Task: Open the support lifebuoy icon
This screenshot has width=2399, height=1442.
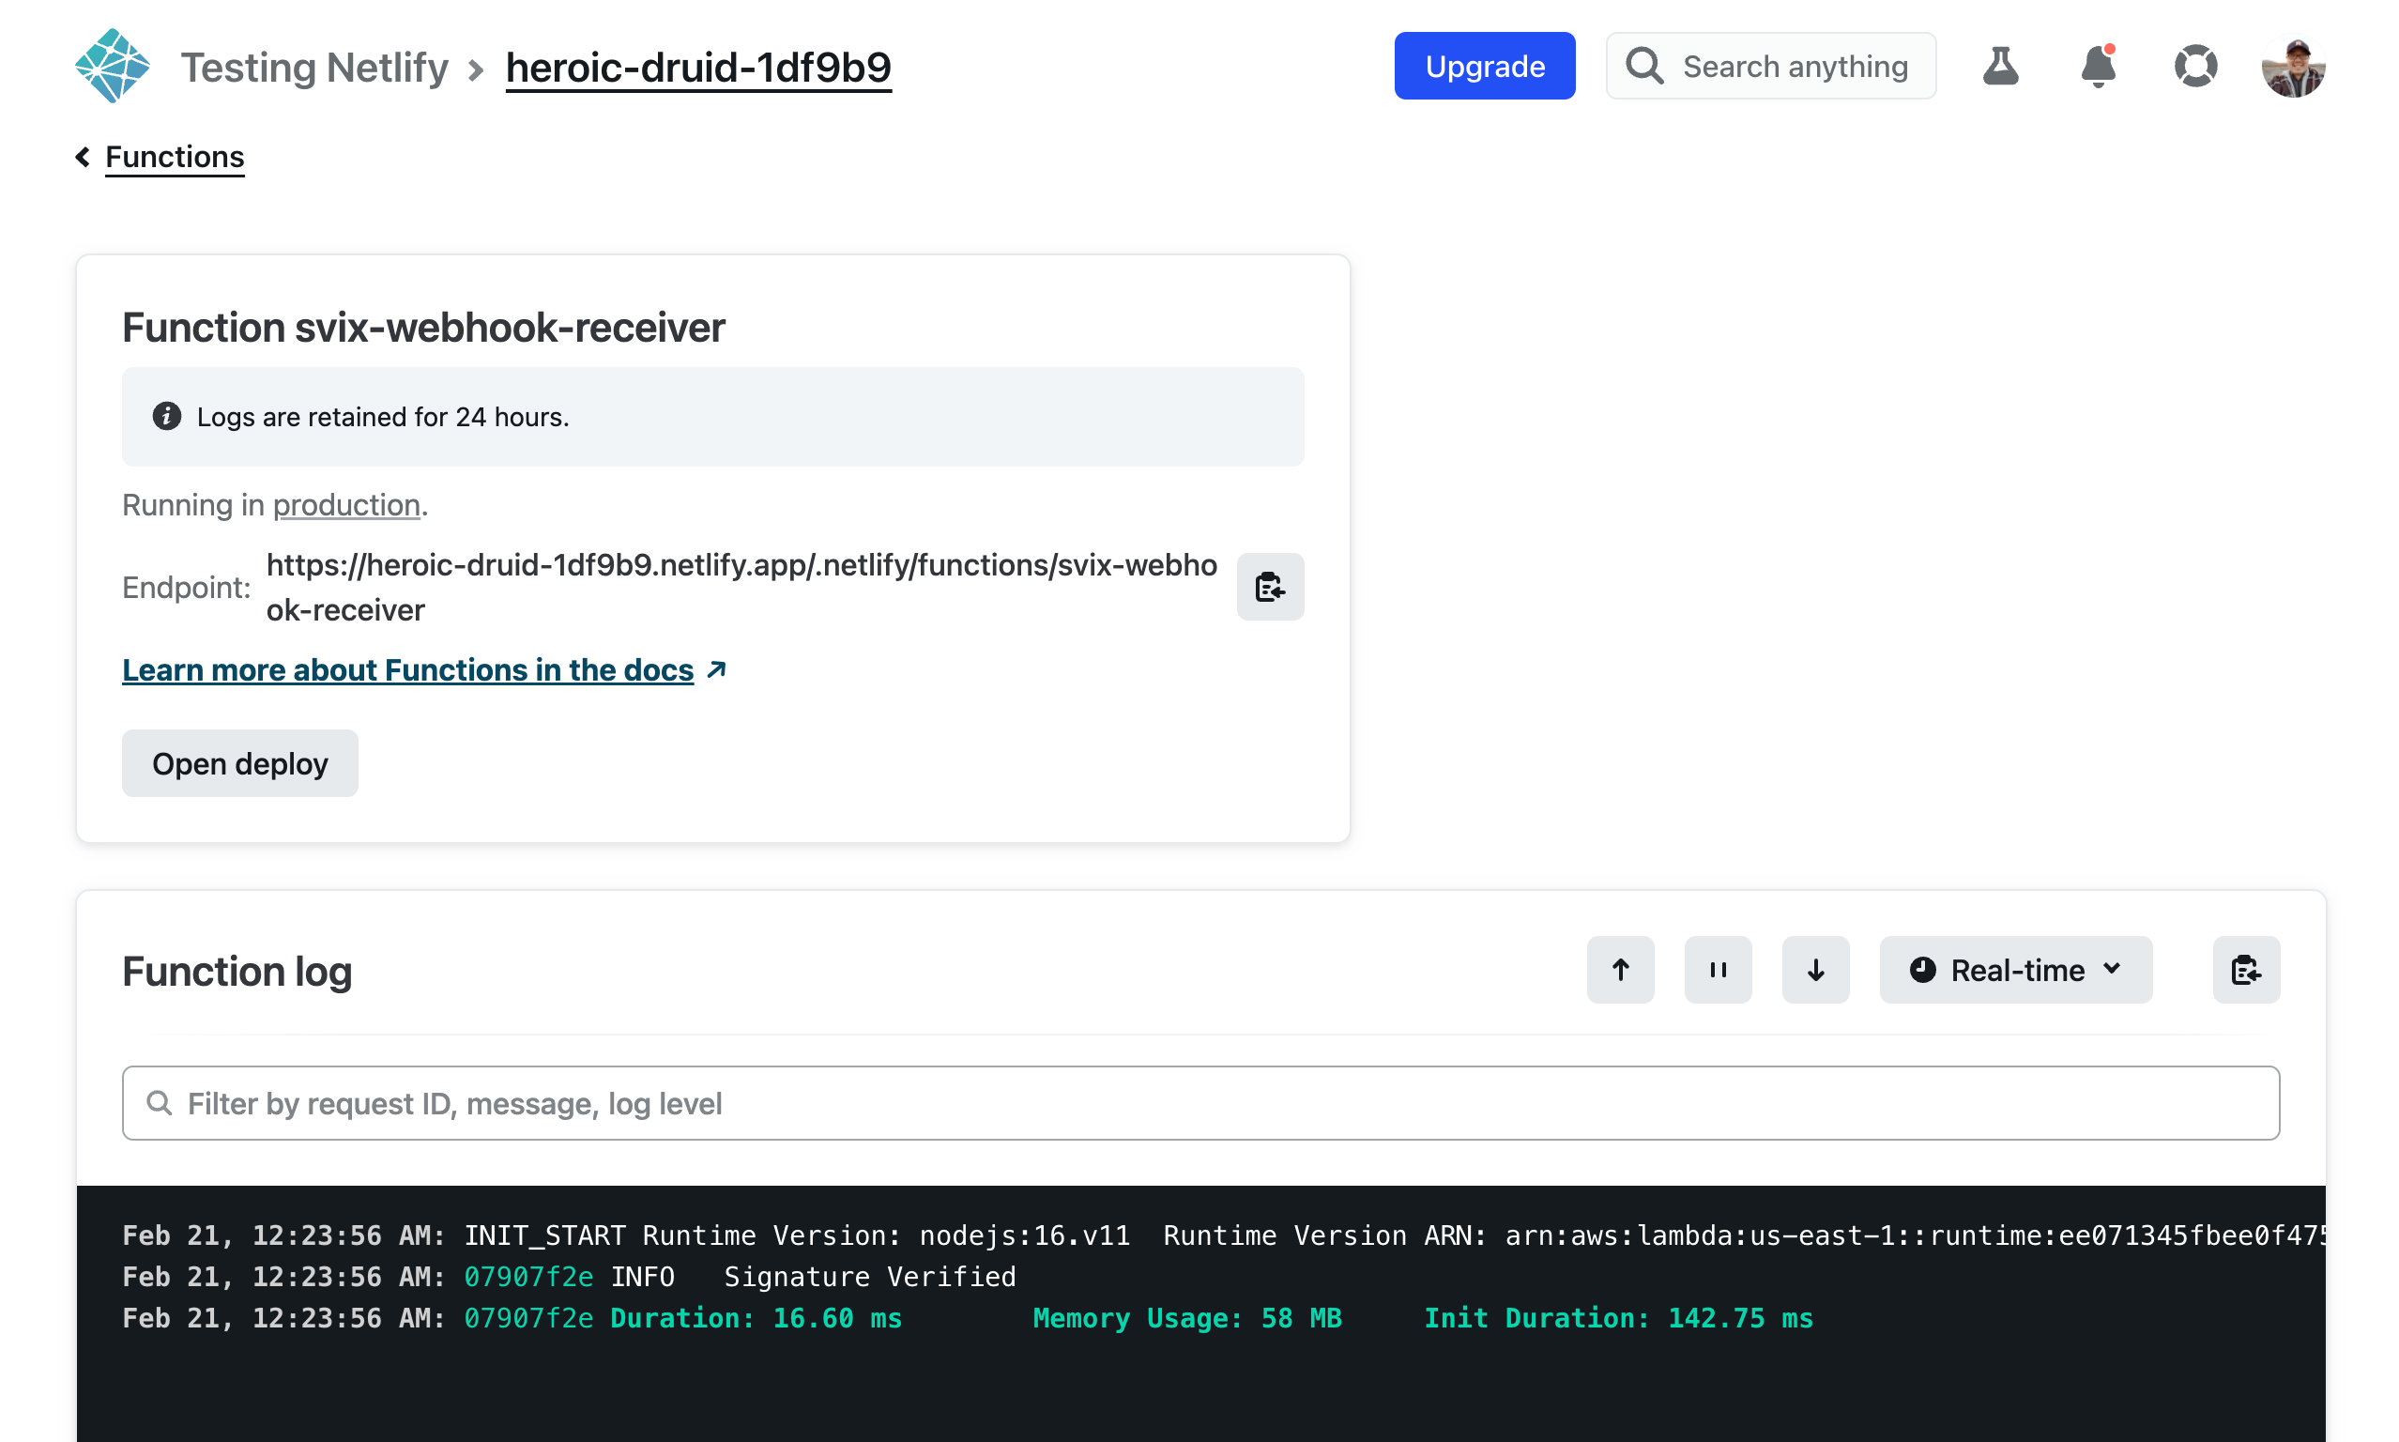Action: pos(2195,66)
